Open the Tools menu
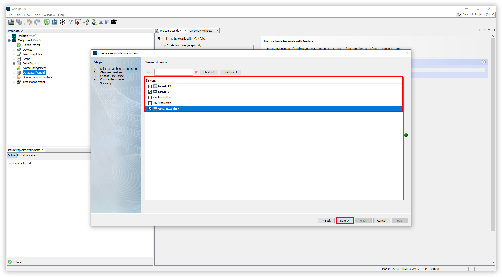The width and height of the screenshot is (502, 277). pyautogui.click(x=37, y=15)
